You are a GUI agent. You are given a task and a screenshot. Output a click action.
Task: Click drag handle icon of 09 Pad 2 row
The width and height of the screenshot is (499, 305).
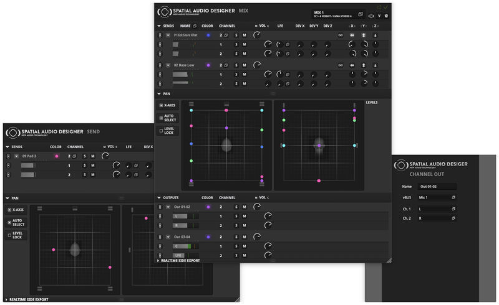point(8,156)
